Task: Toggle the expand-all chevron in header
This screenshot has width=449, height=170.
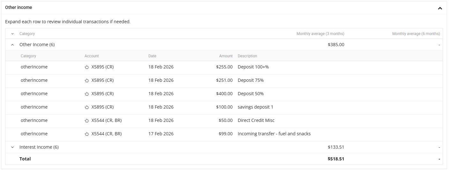Action: click(12, 34)
